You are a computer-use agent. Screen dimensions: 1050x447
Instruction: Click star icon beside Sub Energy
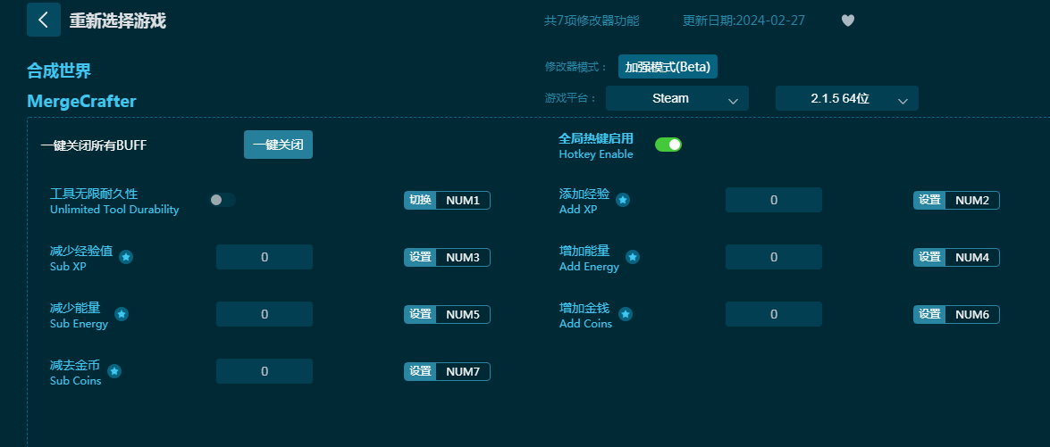[x=122, y=314]
